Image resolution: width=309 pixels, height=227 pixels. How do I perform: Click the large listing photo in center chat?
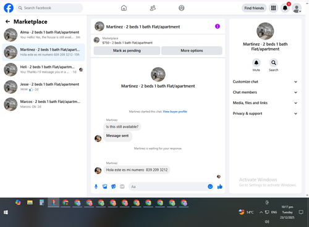tap(158, 75)
